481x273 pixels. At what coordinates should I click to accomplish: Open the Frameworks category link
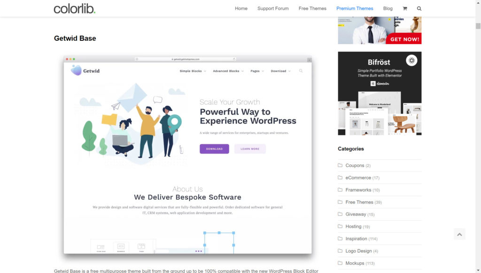coord(358,190)
